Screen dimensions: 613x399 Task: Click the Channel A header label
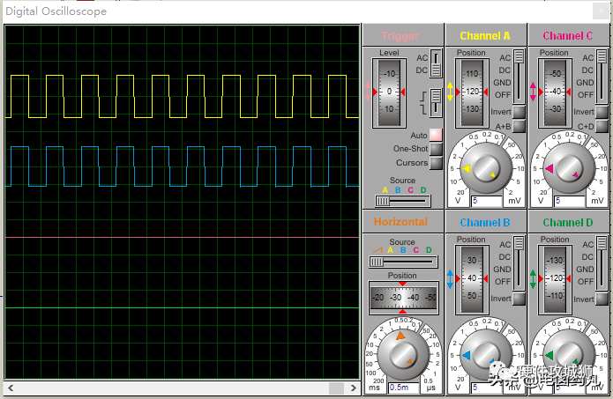click(485, 36)
